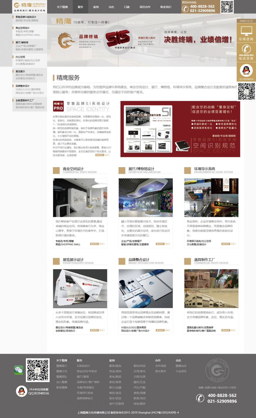Image resolution: width=256 pixels, height=418 pixels.
Task: Click the online consultation monitor icon
Action: point(246,31)
